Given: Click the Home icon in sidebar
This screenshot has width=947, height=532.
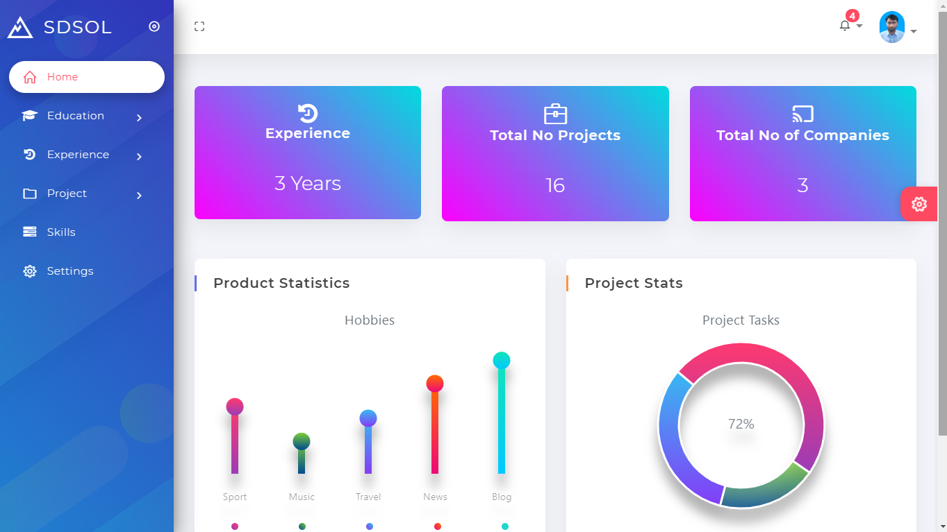Looking at the screenshot, I should [x=30, y=77].
